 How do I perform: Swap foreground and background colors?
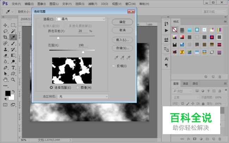(x=13, y=91)
